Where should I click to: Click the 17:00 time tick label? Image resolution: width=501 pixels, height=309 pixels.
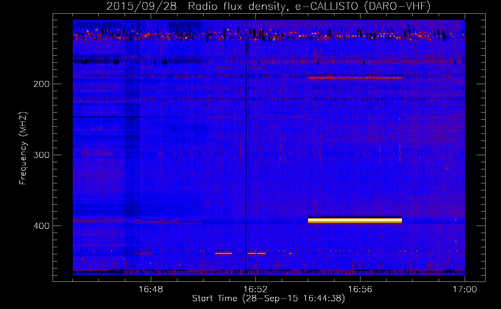[465, 290]
